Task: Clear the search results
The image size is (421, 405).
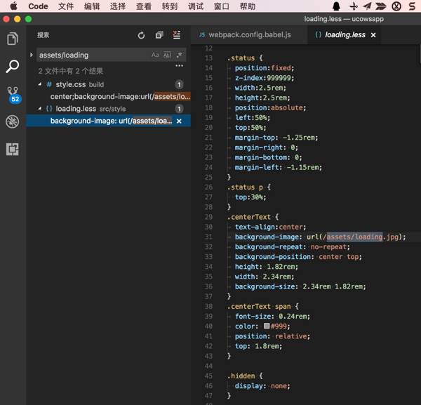Action: pyautogui.click(x=177, y=35)
